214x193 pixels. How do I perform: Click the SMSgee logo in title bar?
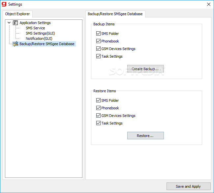click(x=4, y=4)
